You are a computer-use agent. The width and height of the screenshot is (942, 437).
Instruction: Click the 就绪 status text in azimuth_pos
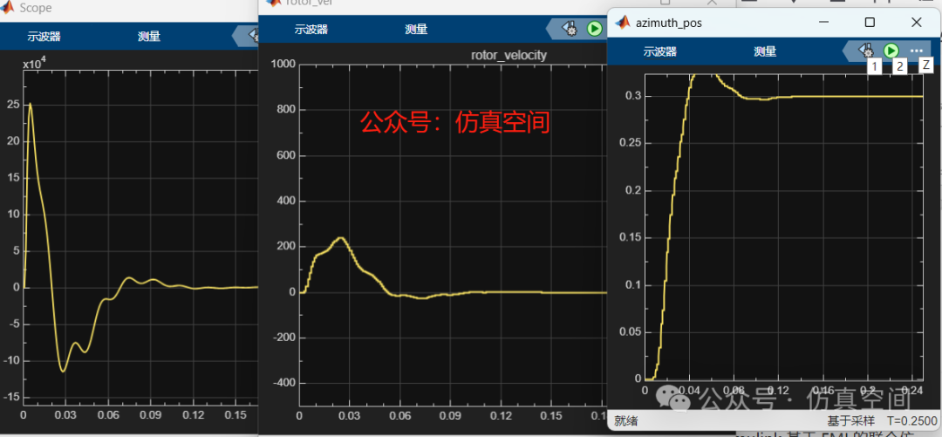tap(628, 421)
